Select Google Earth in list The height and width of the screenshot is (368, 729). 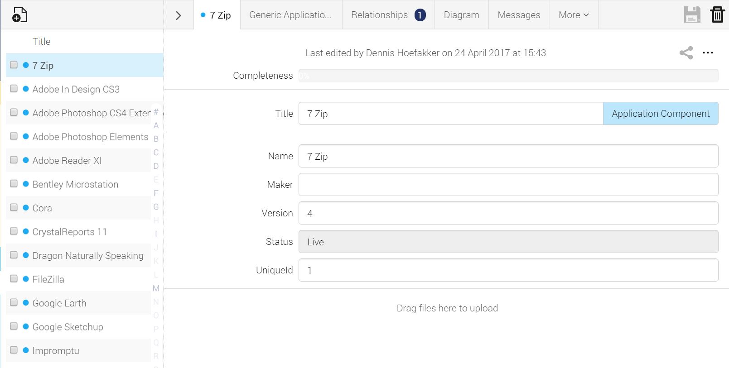pos(59,303)
